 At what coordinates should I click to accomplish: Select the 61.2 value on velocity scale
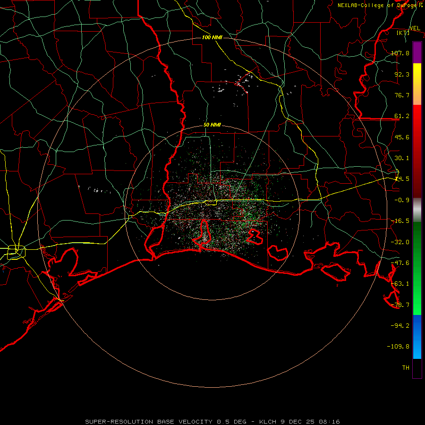[x=402, y=116]
